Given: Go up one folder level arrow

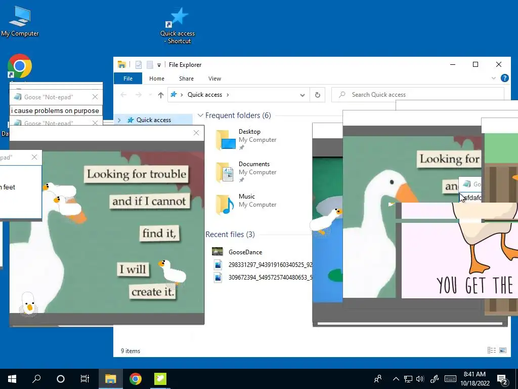Looking at the screenshot, I should click(161, 95).
